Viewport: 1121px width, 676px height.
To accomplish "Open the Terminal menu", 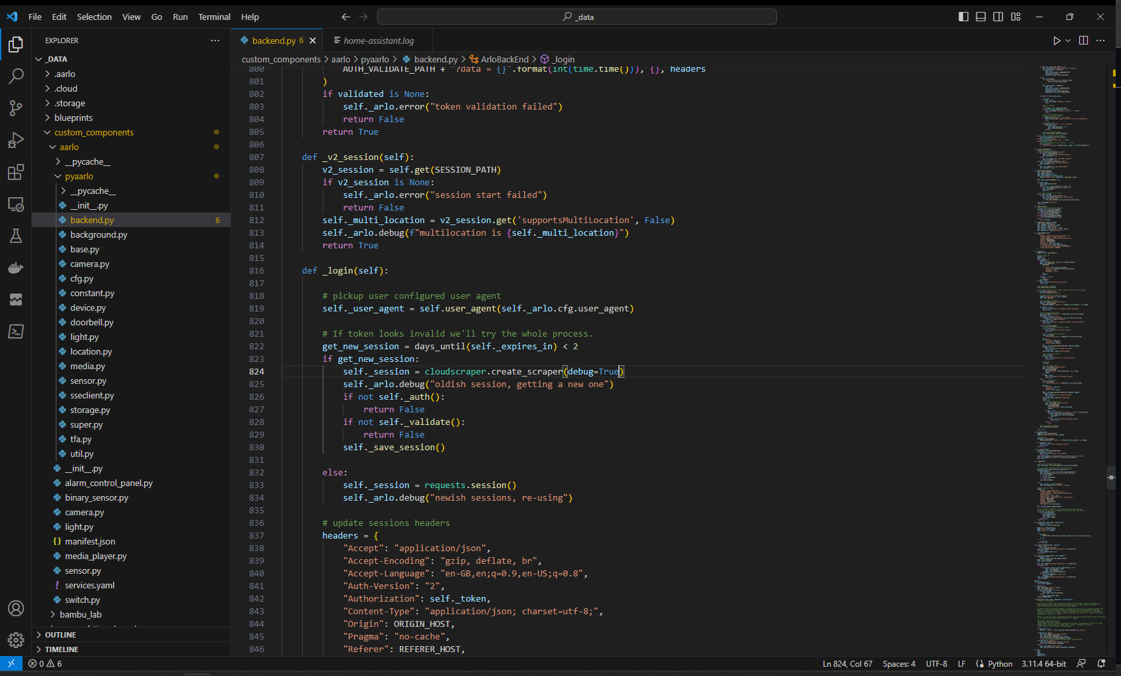I will [214, 17].
